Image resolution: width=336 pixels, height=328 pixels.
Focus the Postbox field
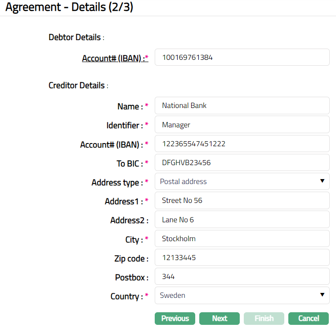point(242,277)
